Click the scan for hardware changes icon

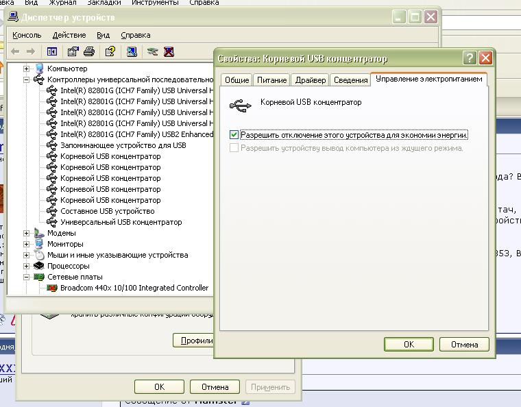pyautogui.click(x=132, y=51)
